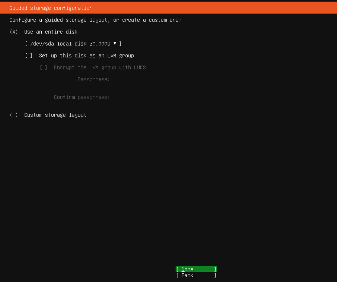Image resolution: width=337 pixels, height=282 pixels.
Task: Click the "Confirm passphrase:" label
Action: click(x=82, y=97)
